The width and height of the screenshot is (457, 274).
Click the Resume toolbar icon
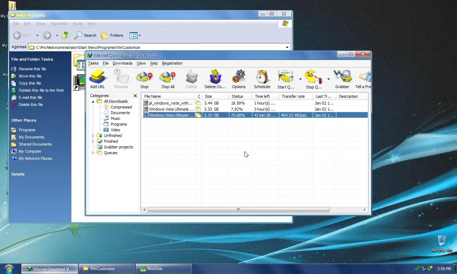tap(121, 79)
